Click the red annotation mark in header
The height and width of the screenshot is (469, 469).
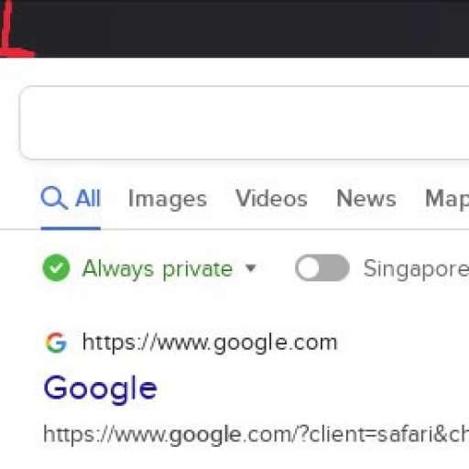coord(14,29)
